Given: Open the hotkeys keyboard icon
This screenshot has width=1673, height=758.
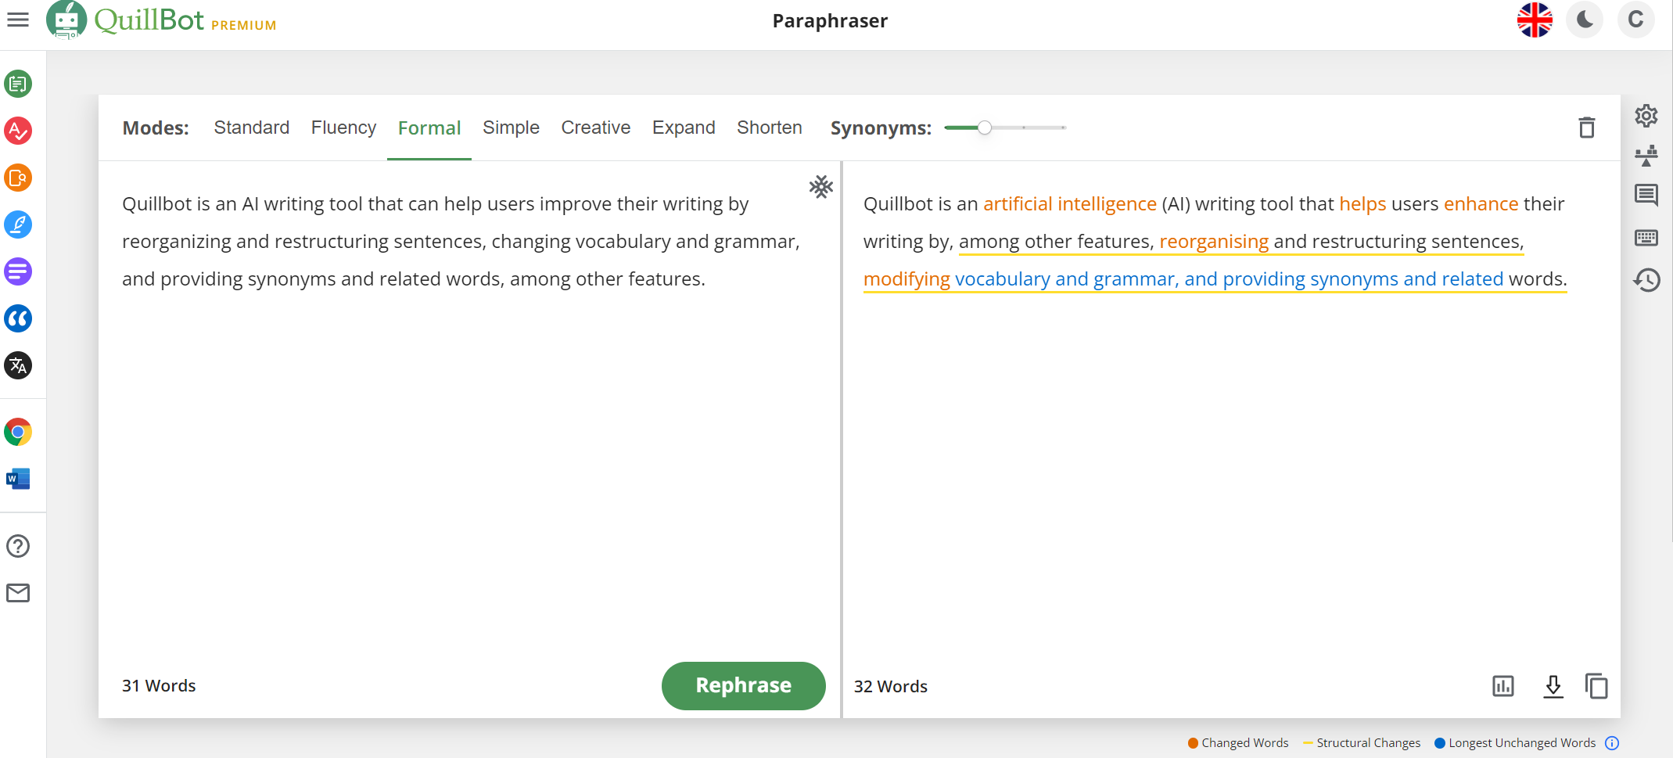Looking at the screenshot, I should (x=1646, y=238).
